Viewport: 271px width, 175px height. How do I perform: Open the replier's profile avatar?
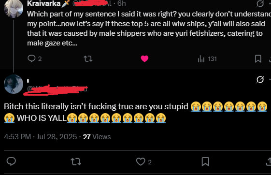[x=14, y=84]
